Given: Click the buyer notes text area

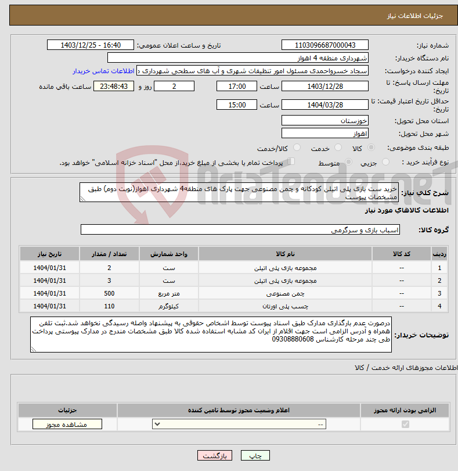Looking at the screenshot, I should coord(211,335).
